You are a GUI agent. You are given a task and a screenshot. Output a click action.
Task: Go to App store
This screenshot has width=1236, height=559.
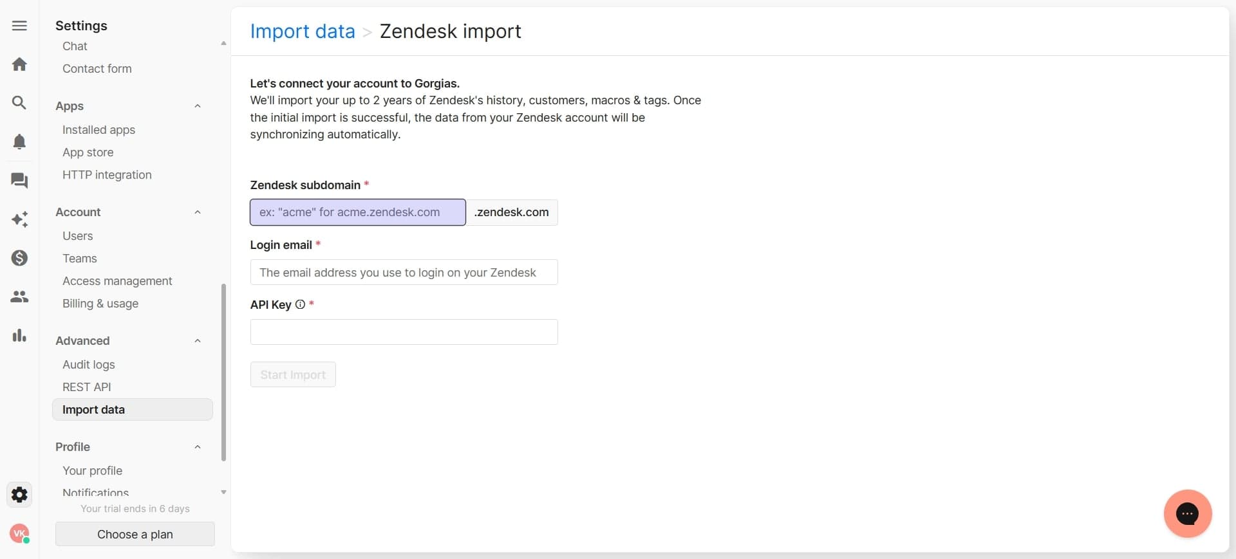click(x=88, y=152)
